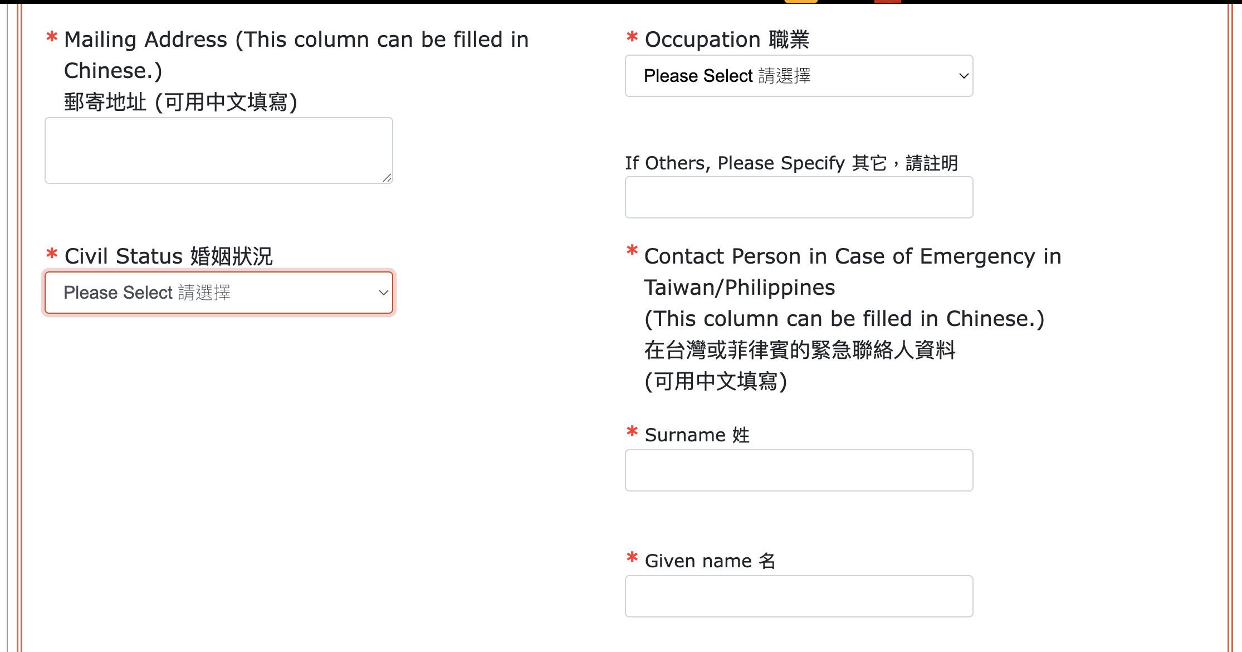Screen dimensions: 1242x652
Task: Click the Civil Status 婚姻狀況 label
Action: pos(168,256)
